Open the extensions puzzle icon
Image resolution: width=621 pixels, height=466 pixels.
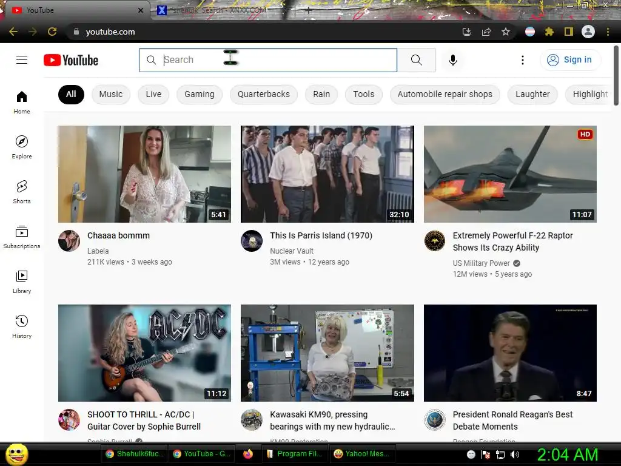point(549,32)
